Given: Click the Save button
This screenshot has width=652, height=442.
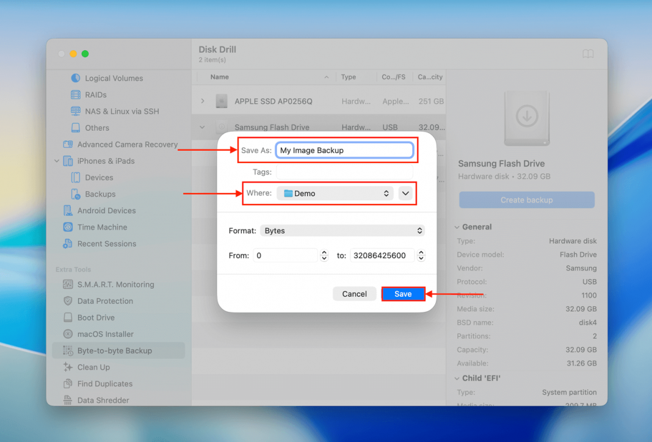Looking at the screenshot, I should [403, 294].
